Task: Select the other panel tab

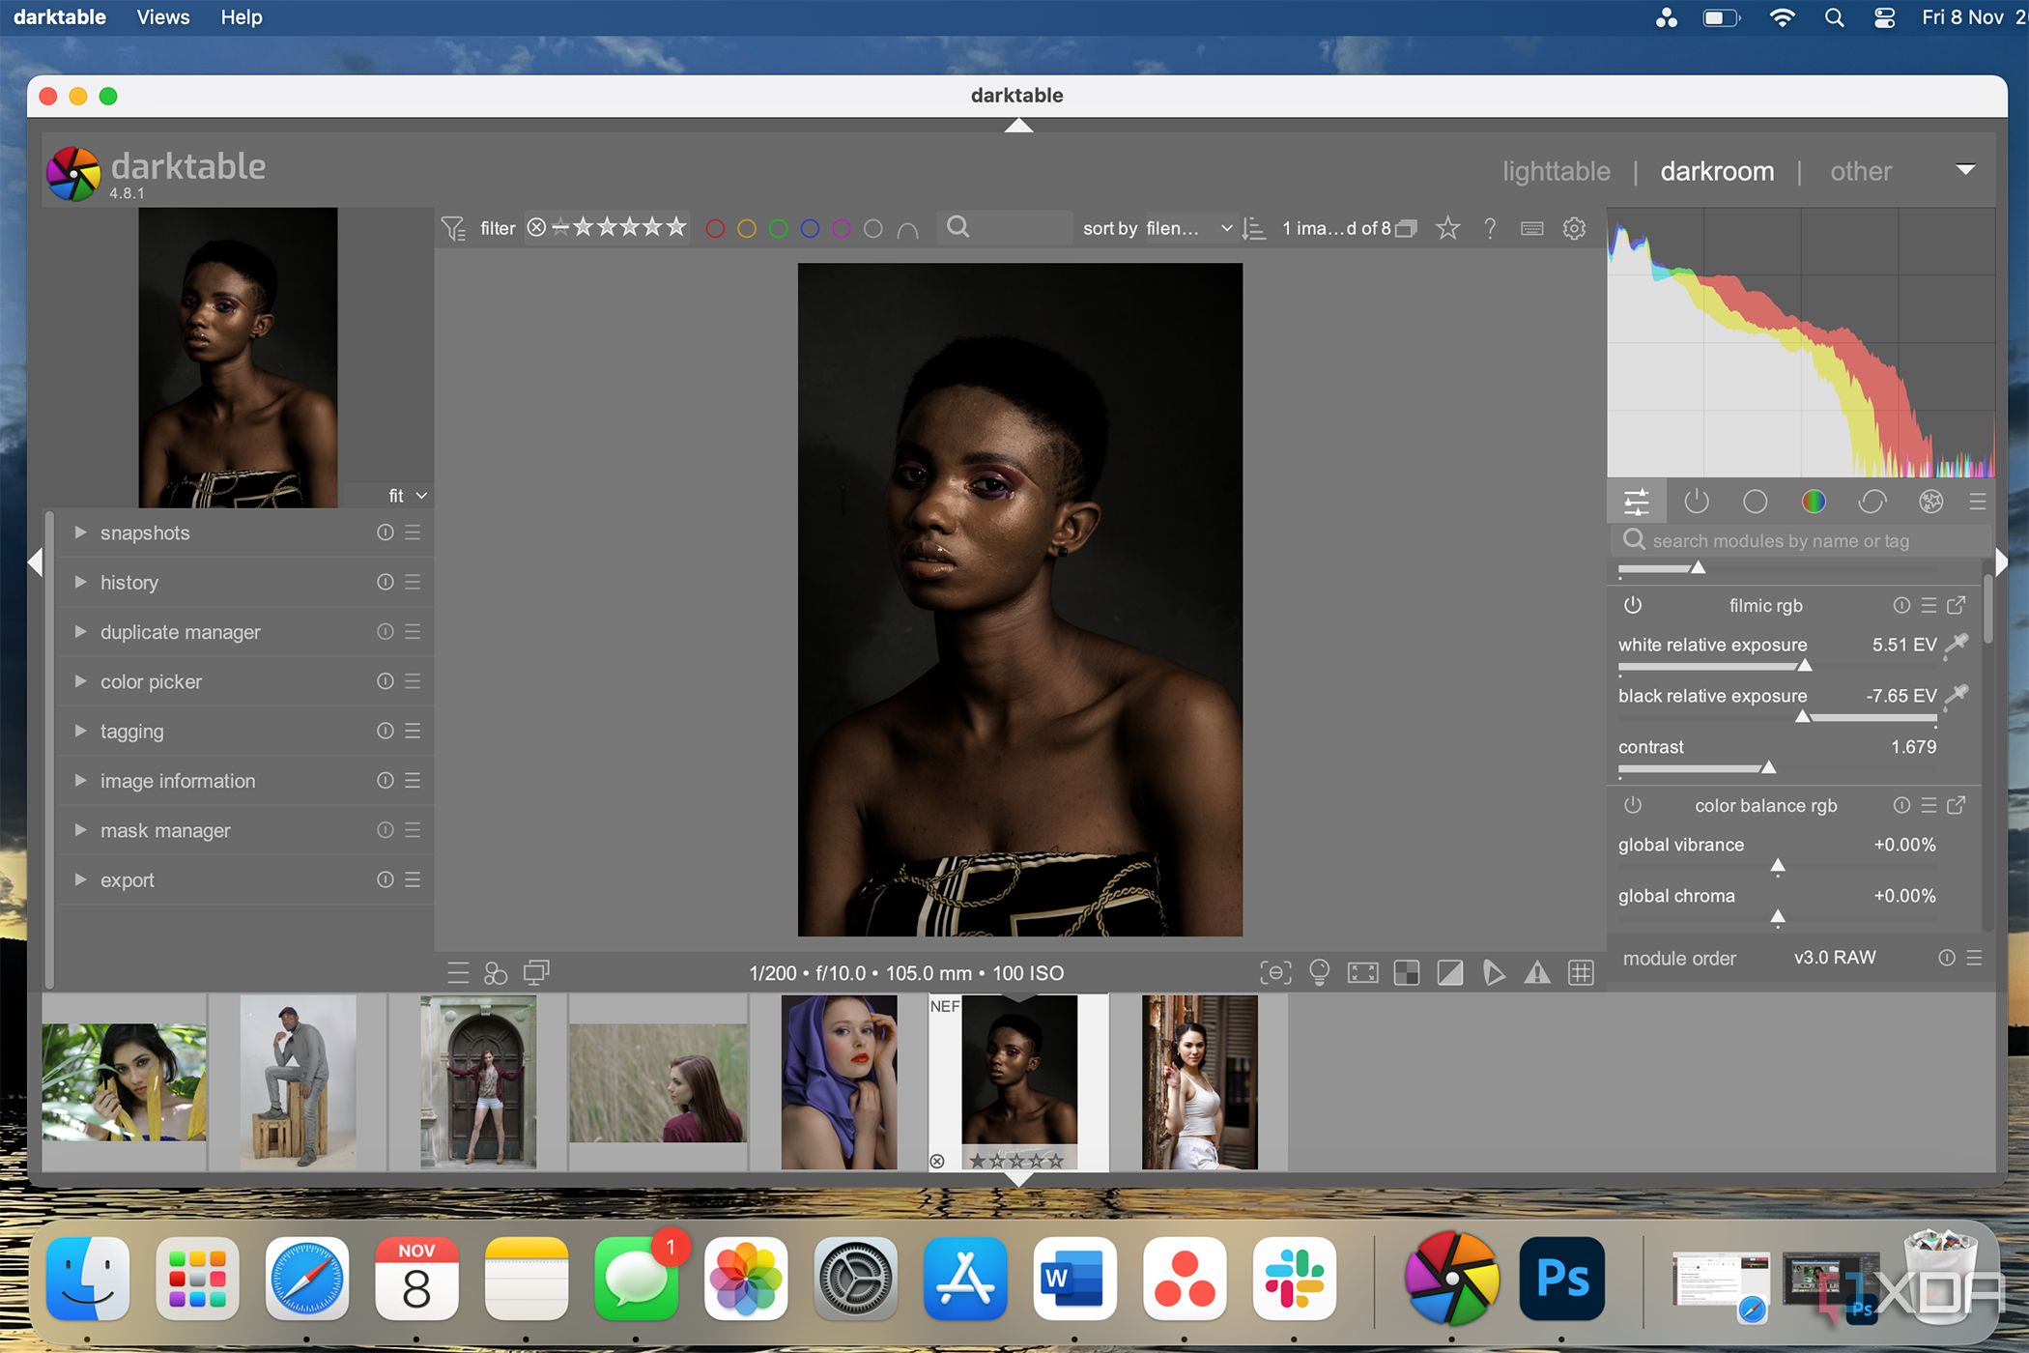Action: pos(1860,171)
